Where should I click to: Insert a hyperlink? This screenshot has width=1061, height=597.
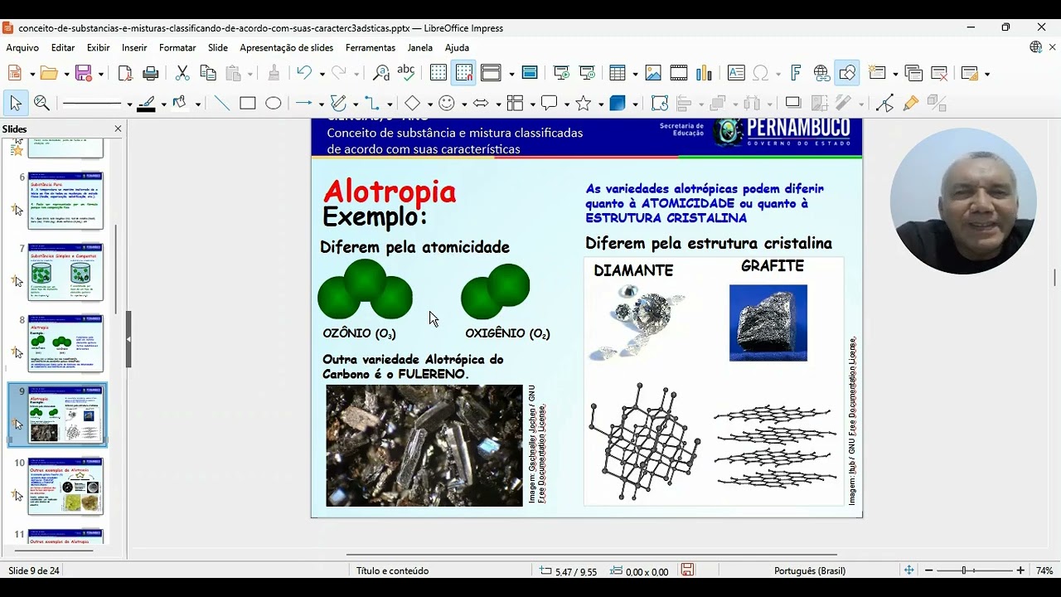point(821,73)
